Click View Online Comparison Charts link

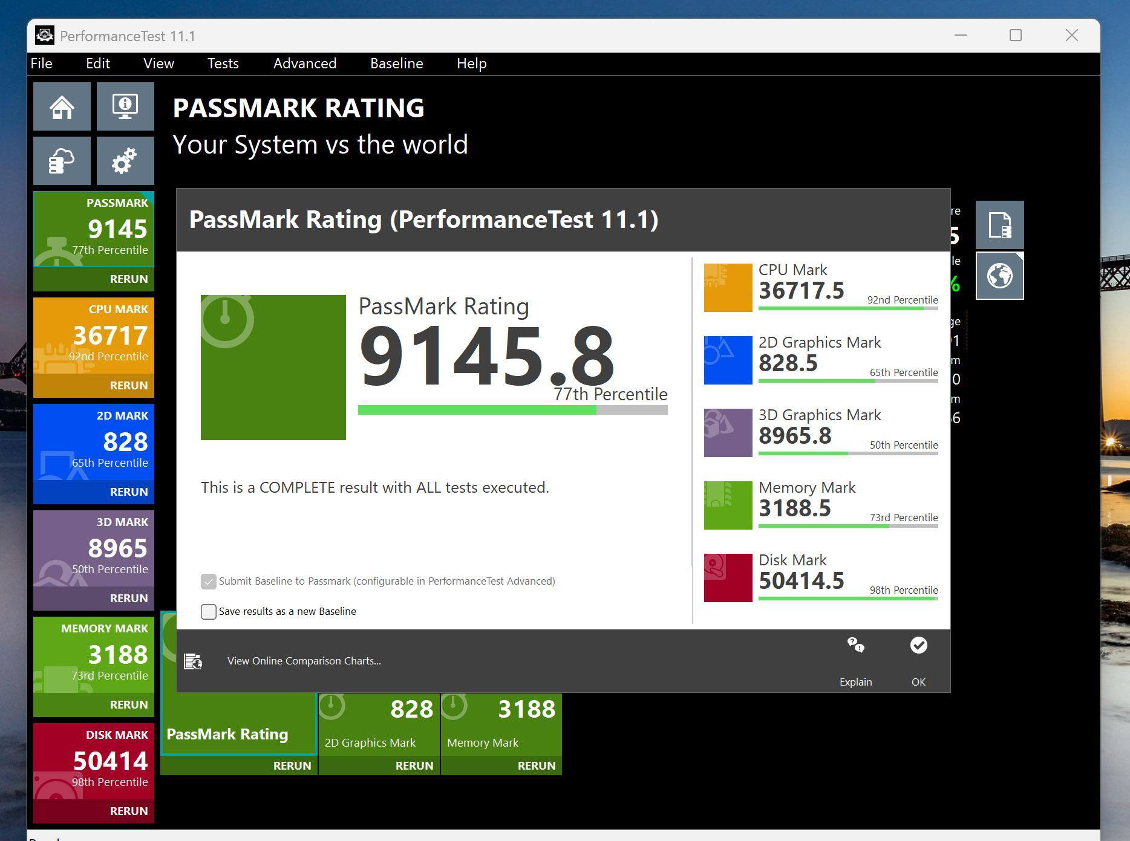click(304, 661)
